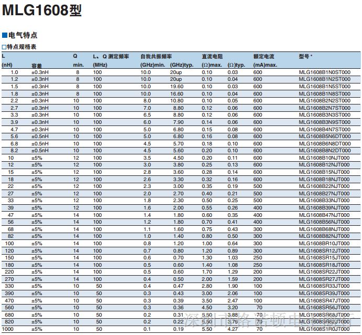Select part number MLG1608B15NJT000
Screen dimensions: 362x335
(324, 172)
